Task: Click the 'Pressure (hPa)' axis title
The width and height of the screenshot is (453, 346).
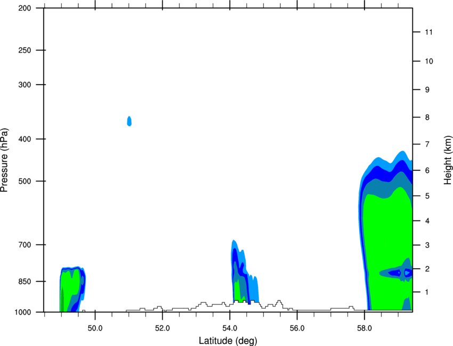Action: 4,160
